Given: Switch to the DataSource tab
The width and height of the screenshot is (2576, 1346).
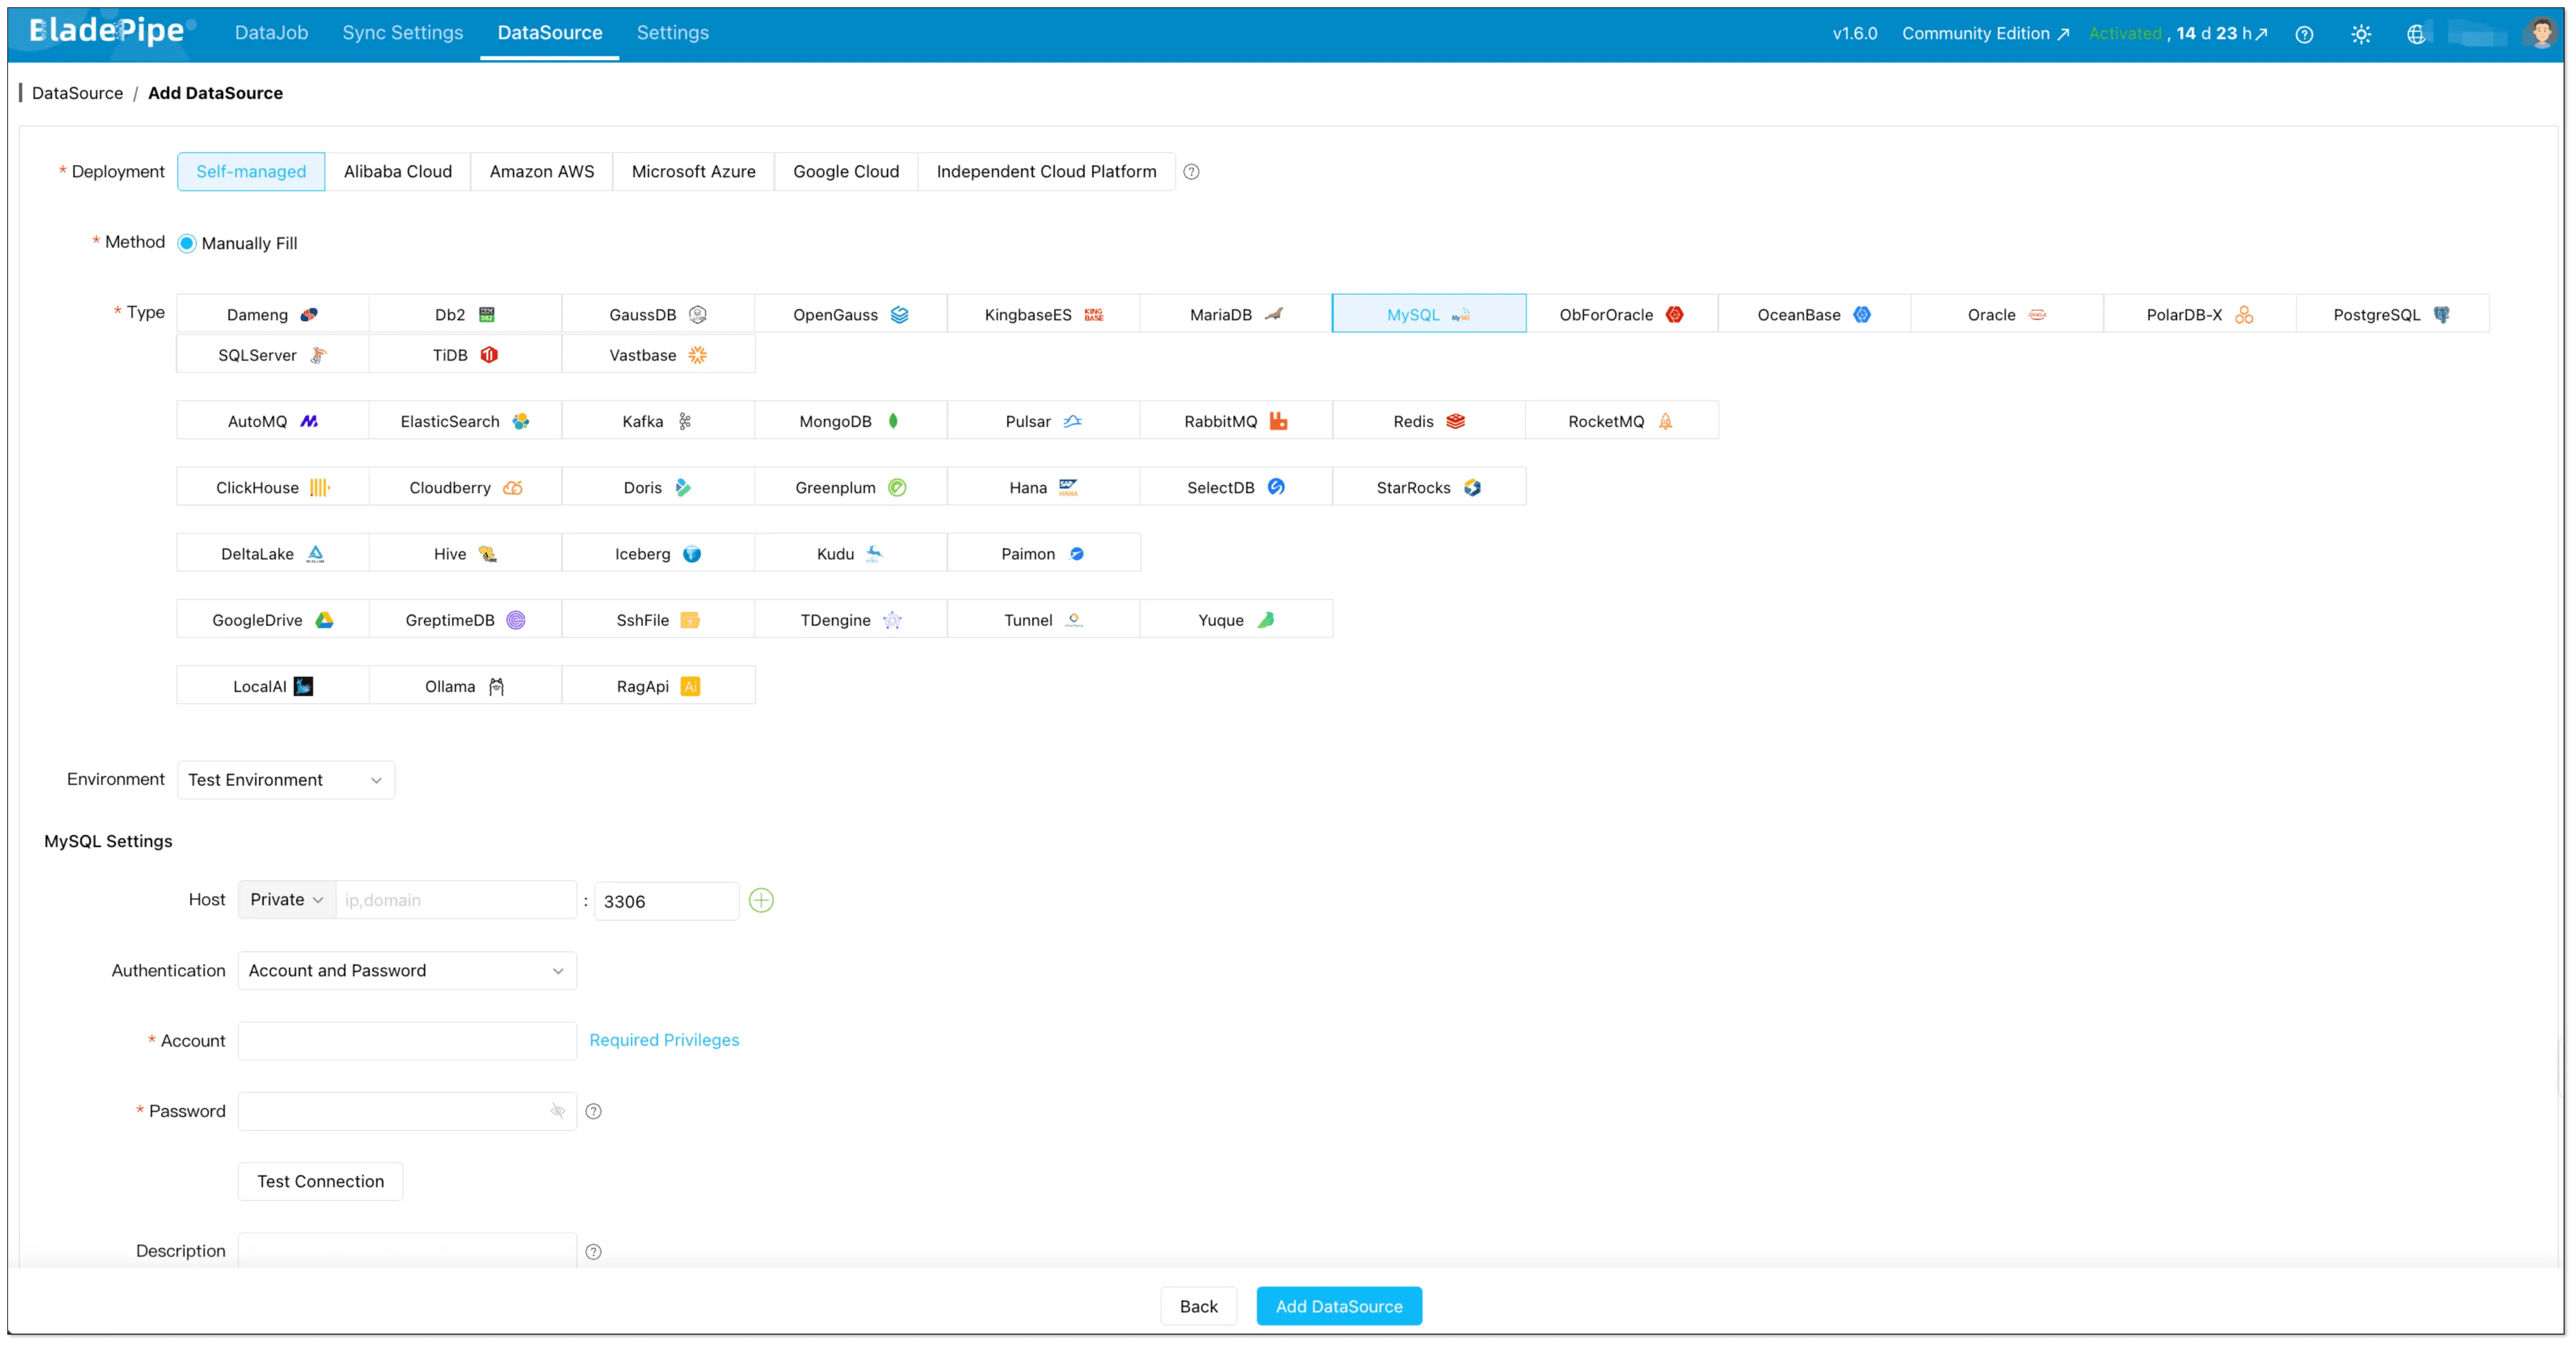Looking at the screenshot, I should pyautogui.click(x=550, y=33).
